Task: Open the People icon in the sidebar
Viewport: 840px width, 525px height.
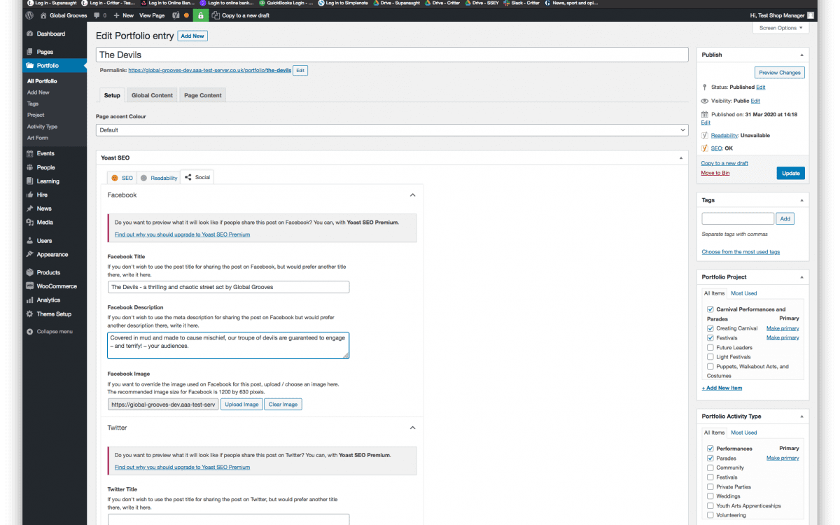Action: tap(29, 167)
